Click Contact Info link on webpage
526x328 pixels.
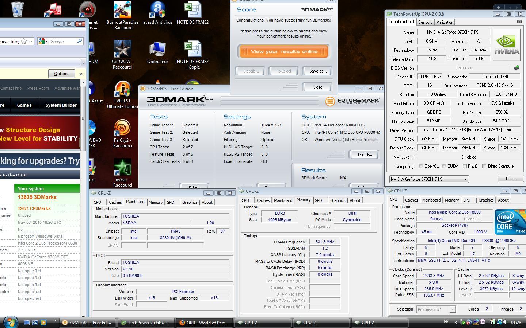coord(11,88)
